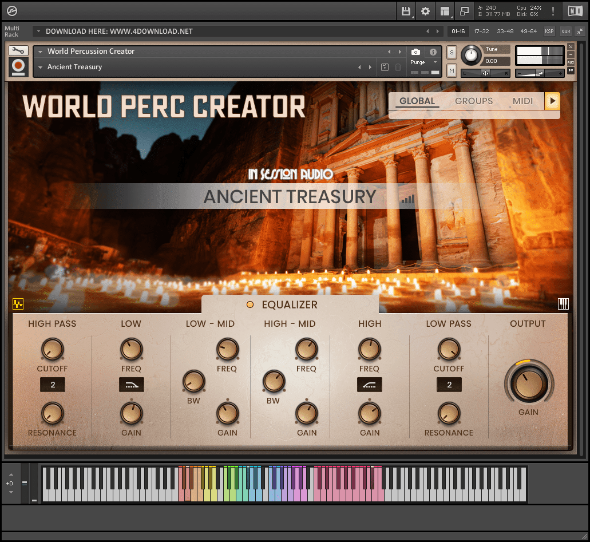Open instrument edit mode wrench icon
This screenshot has width=590, height=542.
point(18,50)
